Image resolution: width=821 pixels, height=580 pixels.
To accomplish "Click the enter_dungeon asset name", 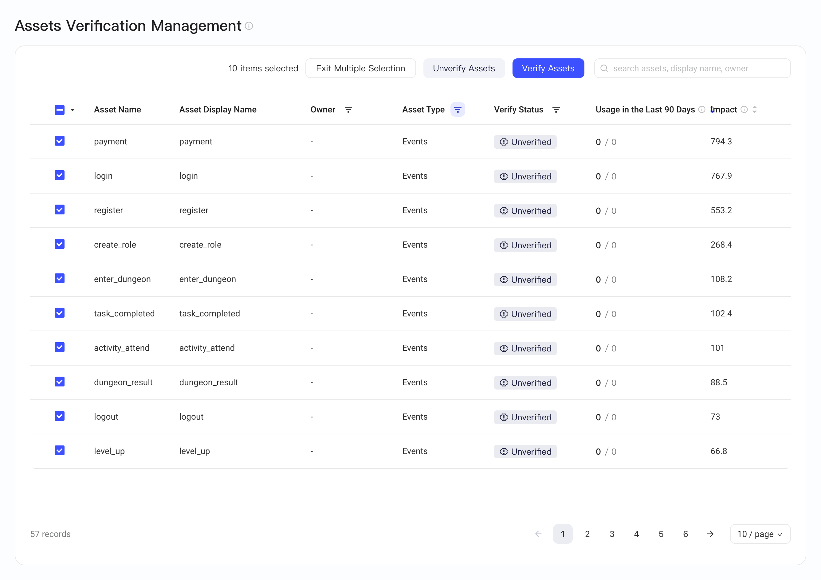I will (x=122, y=279).
